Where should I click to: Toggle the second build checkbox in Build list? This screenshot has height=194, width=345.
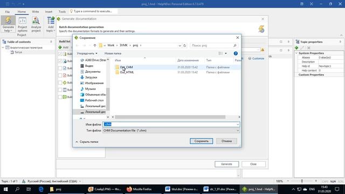[60, 61]
